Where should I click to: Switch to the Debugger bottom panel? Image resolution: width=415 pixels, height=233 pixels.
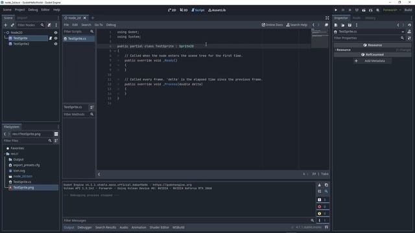point(84,227)
